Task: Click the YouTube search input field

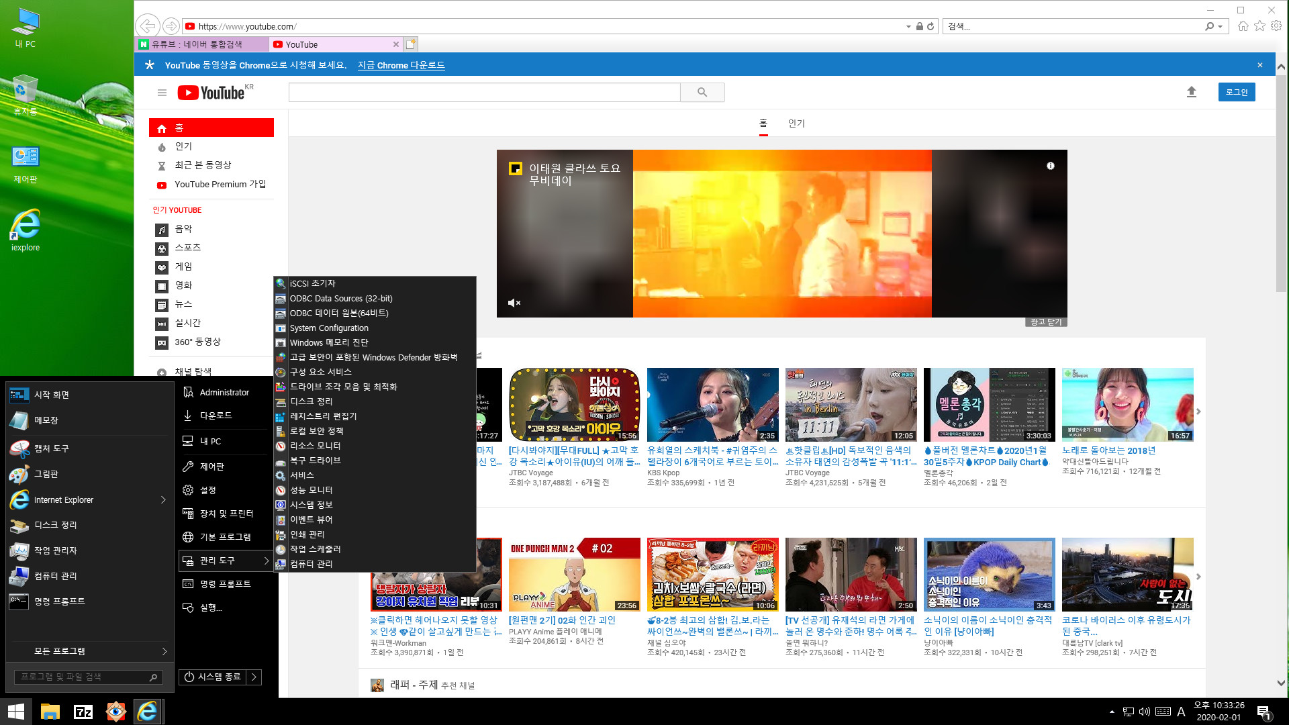Action: [485, 93]
